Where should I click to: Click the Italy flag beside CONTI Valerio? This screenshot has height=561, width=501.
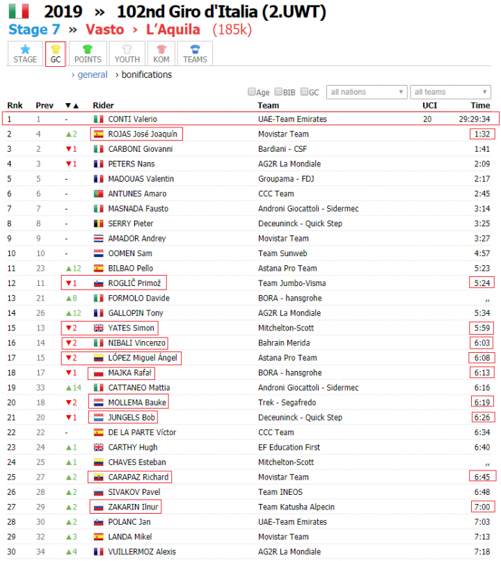(98, 119)
